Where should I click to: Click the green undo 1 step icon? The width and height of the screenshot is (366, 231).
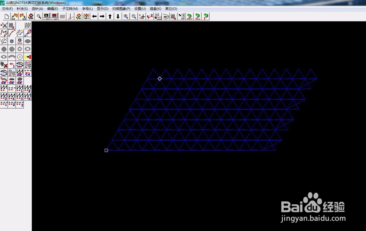tap(205, 16)
